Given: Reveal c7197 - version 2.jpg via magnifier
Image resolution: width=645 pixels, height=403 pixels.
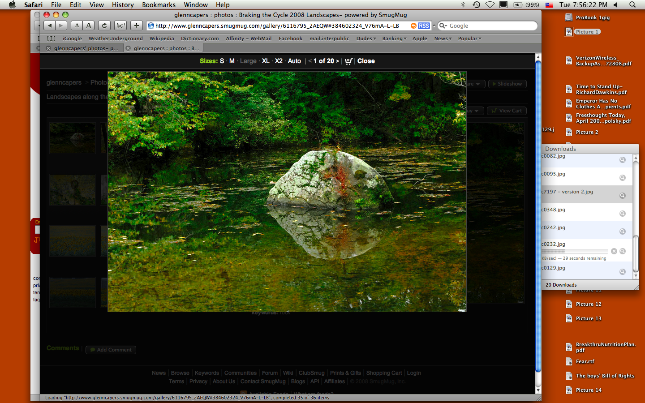Looking at the screenshot, I should (623, 196).
